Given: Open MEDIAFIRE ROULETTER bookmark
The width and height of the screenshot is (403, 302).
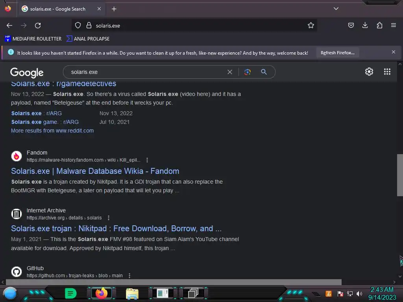Looking at the screenshot, I should point(33,39).
